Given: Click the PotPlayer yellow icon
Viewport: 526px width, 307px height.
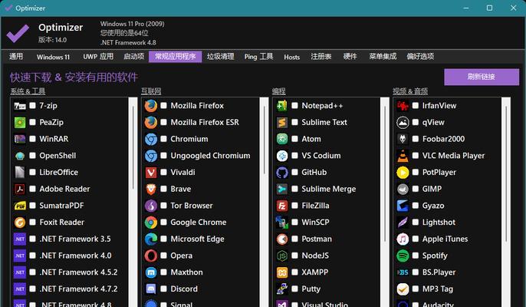Looking at the screenshot, I should click(403, 173).
